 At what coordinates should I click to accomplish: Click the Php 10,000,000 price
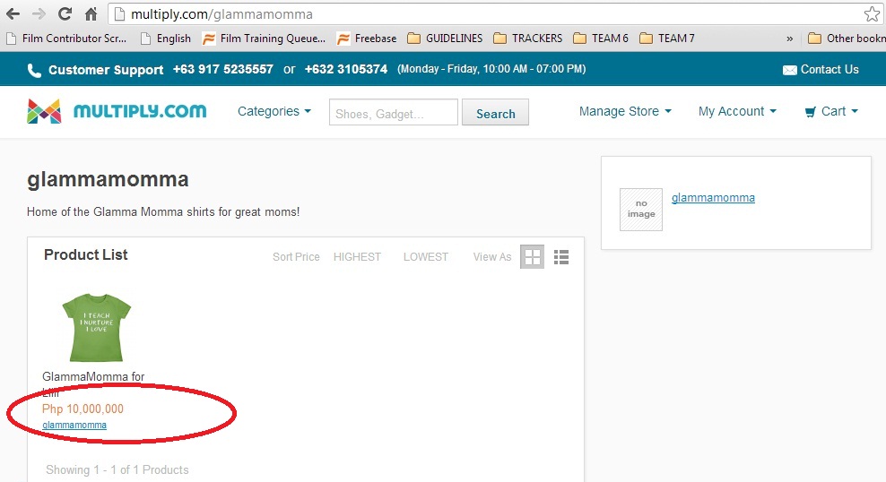[x=83, y=409]
